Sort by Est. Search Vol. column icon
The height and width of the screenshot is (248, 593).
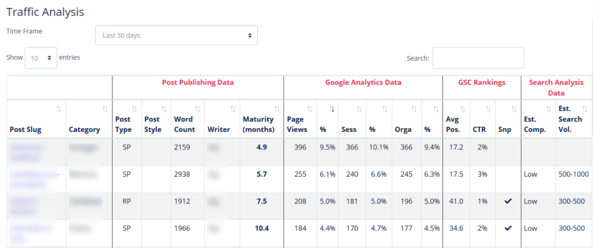[586, 109]
